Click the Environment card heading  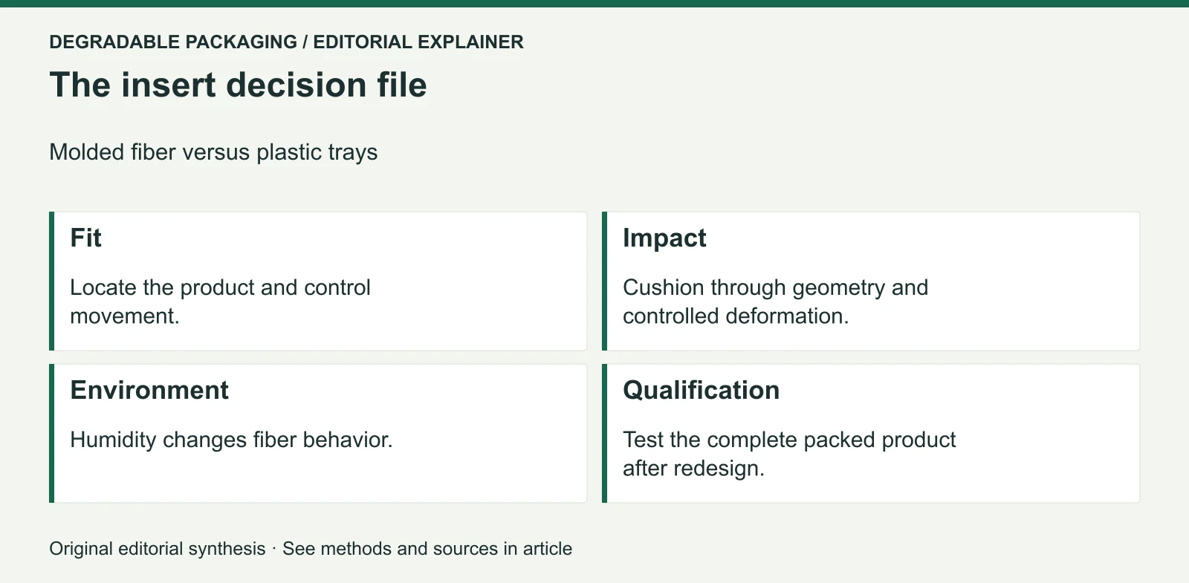(x=149, y=391)
